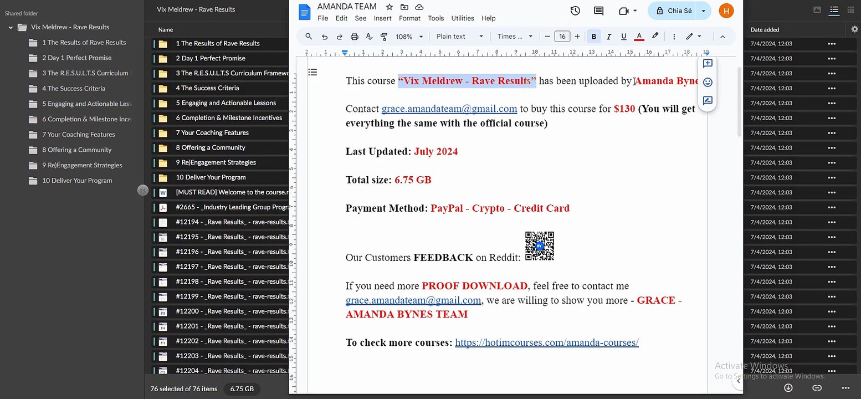Switch file manager to grid view

tap(850, 9)
